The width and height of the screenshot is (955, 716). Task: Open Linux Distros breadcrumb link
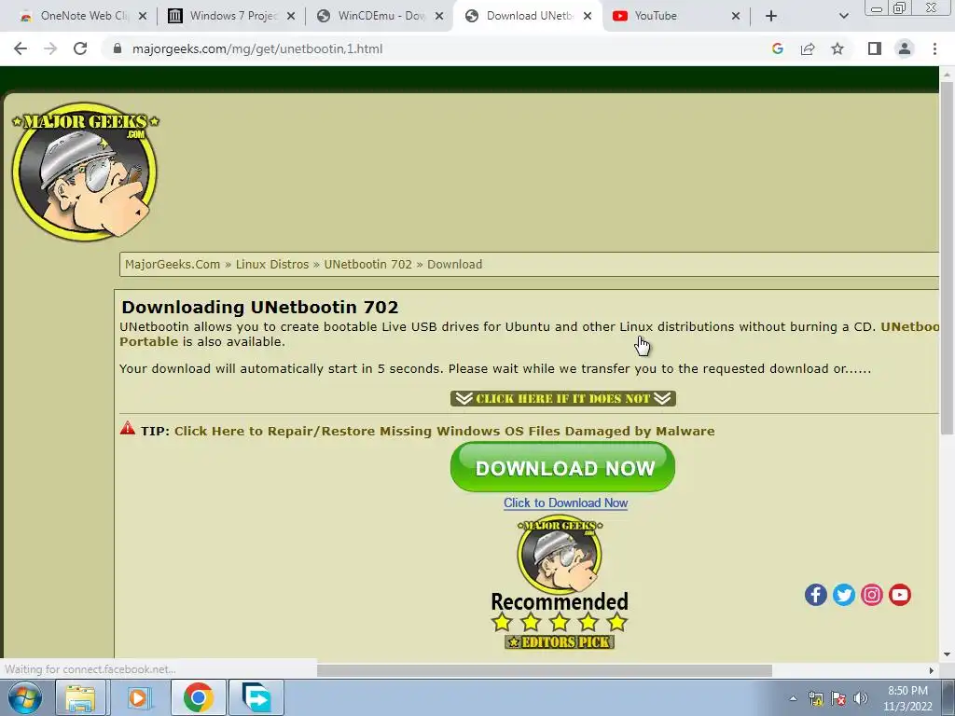coord(272,264)
